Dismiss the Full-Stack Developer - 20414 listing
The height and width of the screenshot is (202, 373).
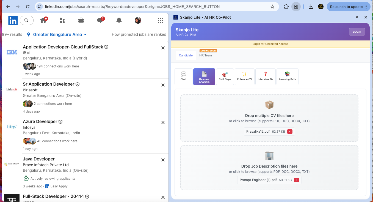[163, 197]
